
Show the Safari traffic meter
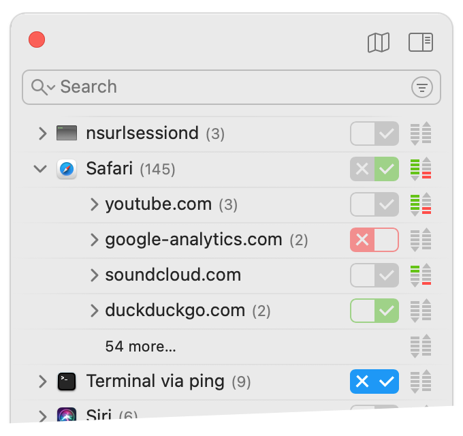421,169
